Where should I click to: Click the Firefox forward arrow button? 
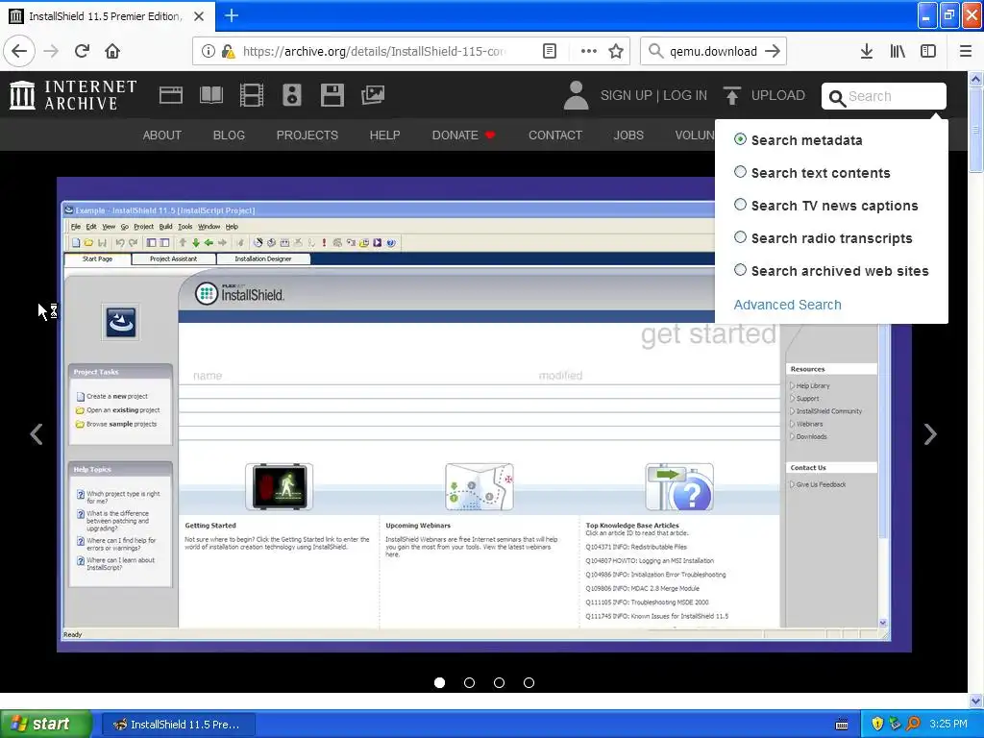click(52, 51)
